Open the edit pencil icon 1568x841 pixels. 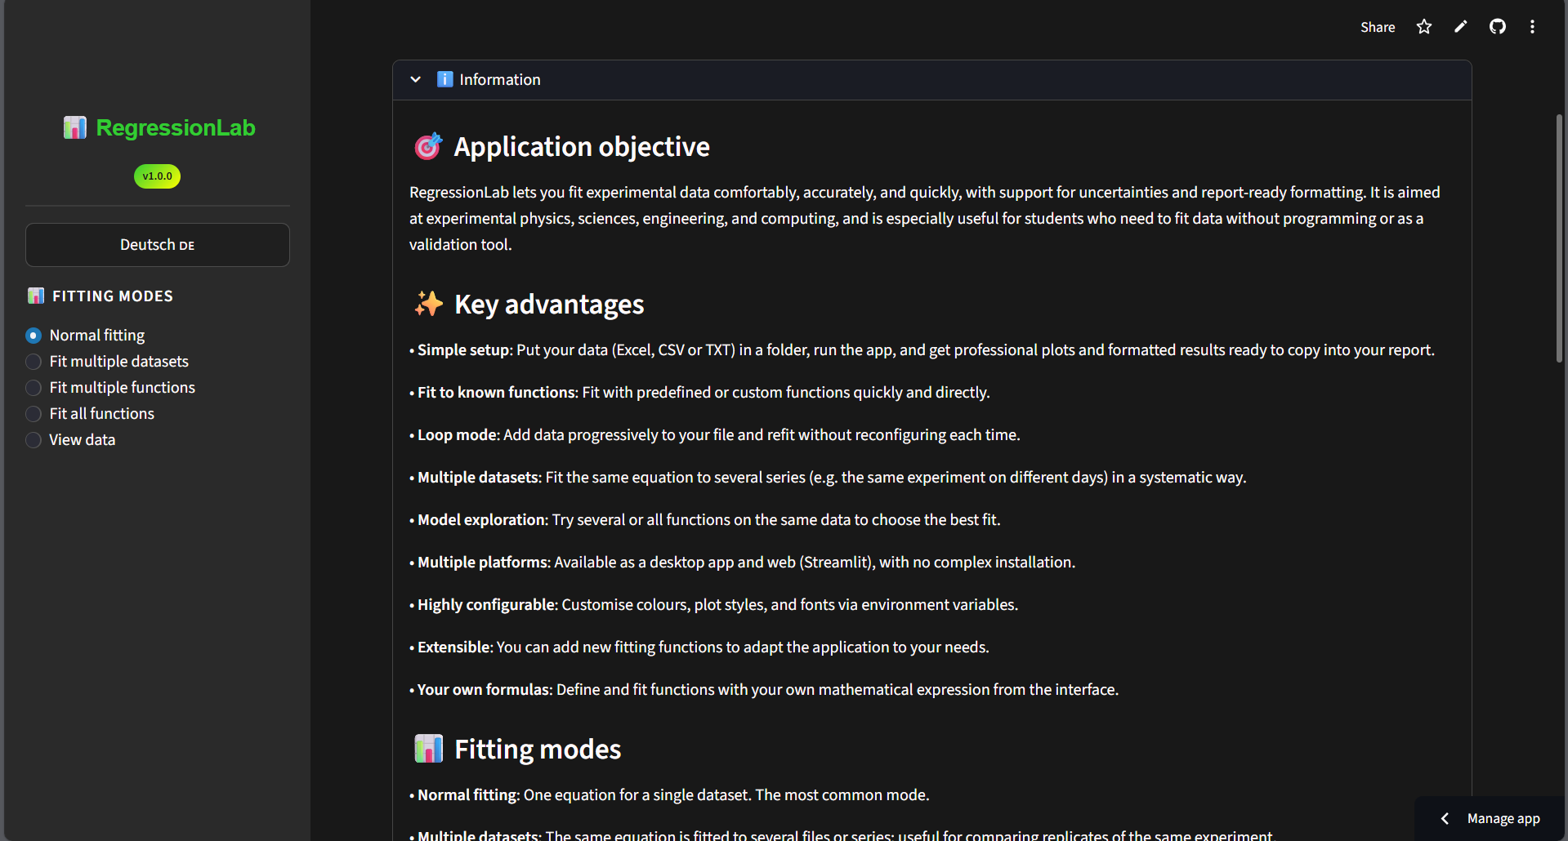[1461, 27]
